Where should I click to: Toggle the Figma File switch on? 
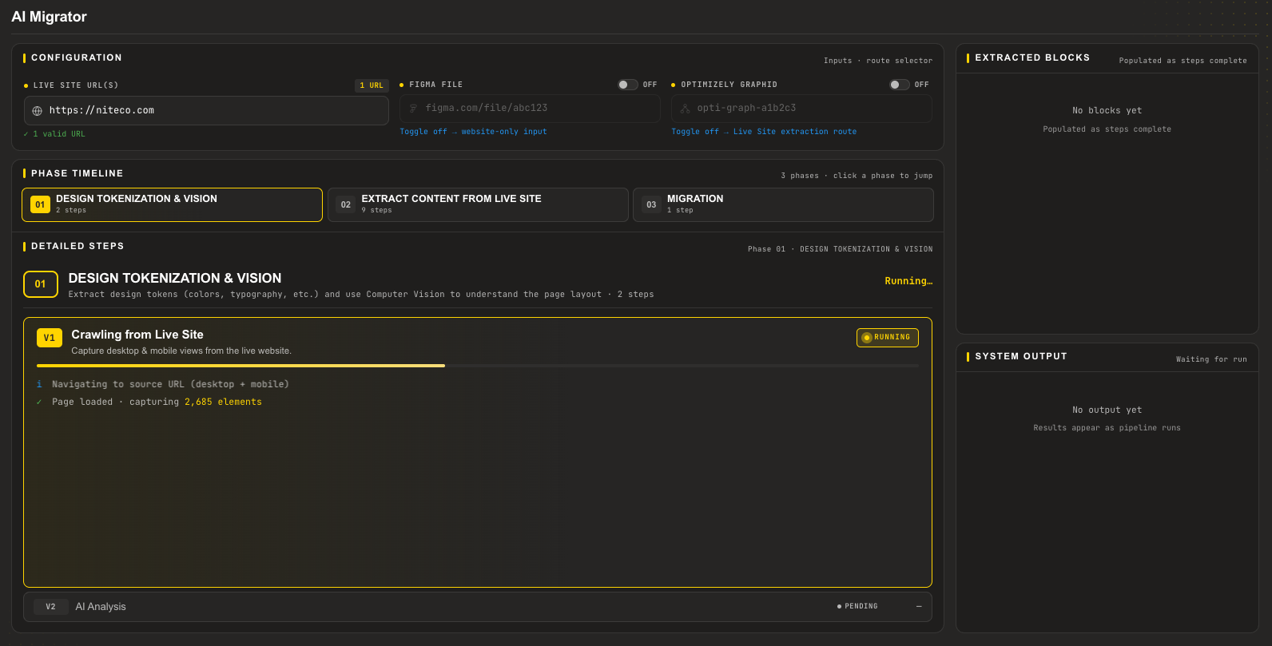[x=627, y=85]
